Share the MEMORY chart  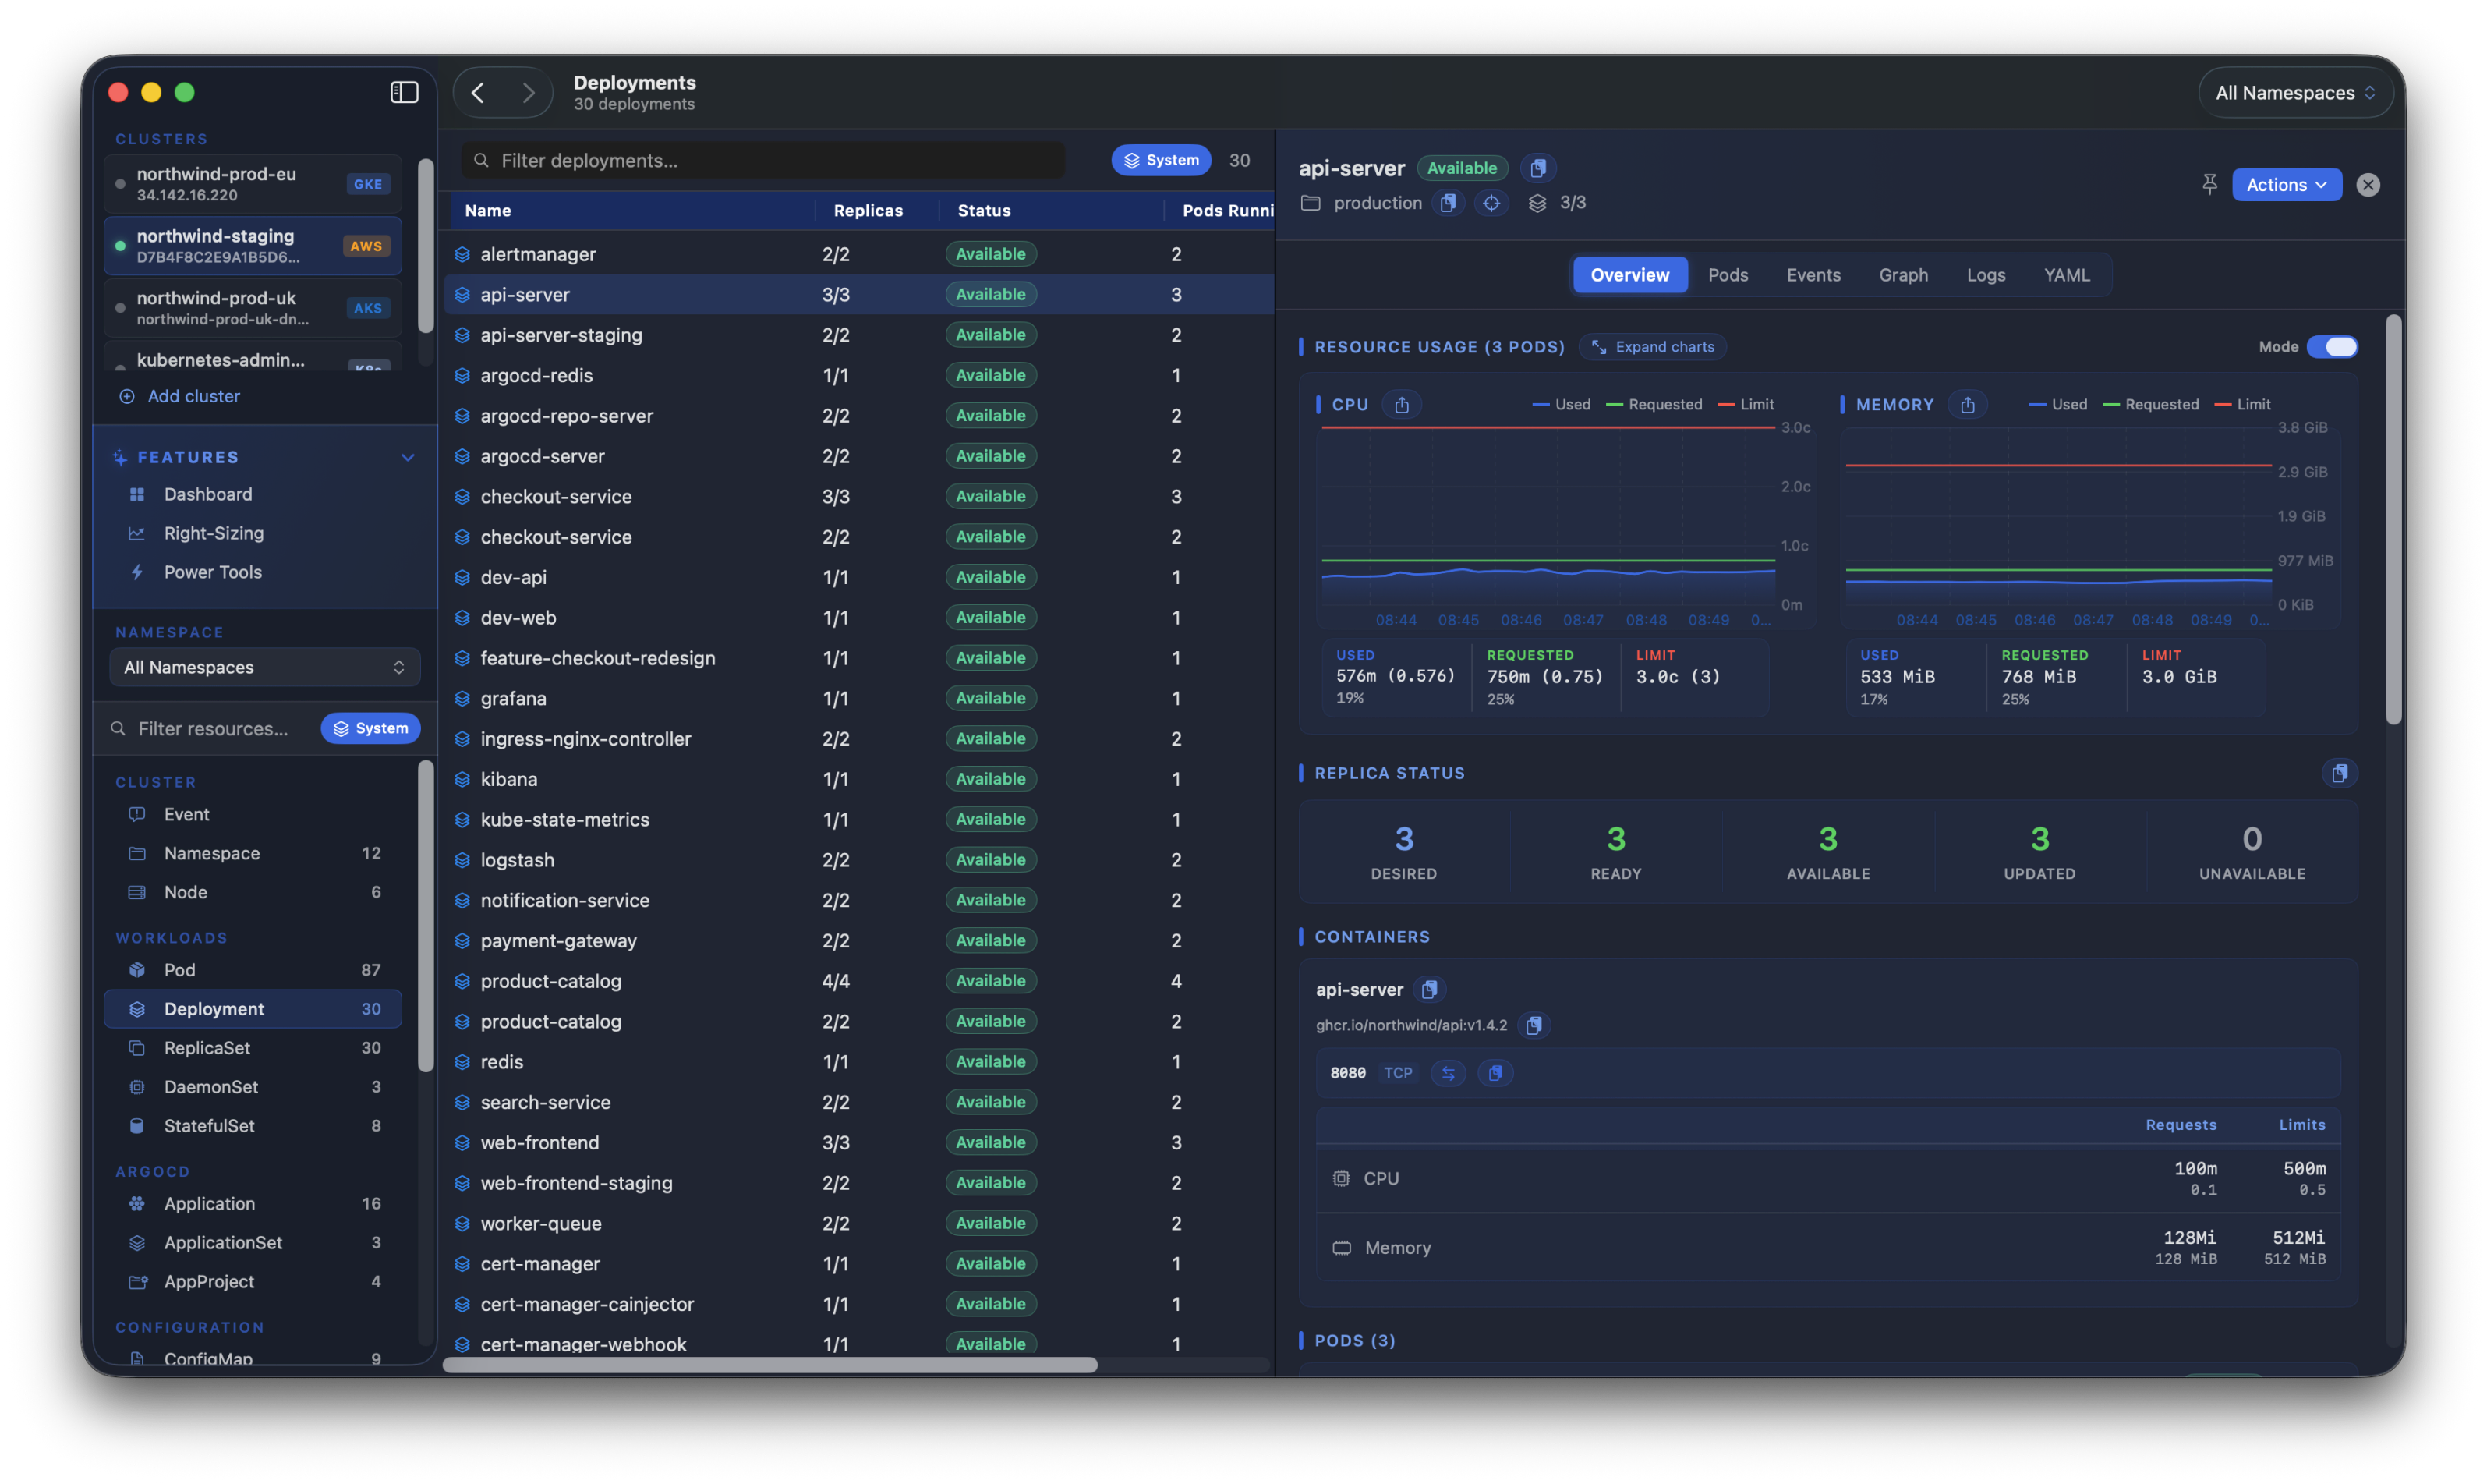[x=1967, y=405]
